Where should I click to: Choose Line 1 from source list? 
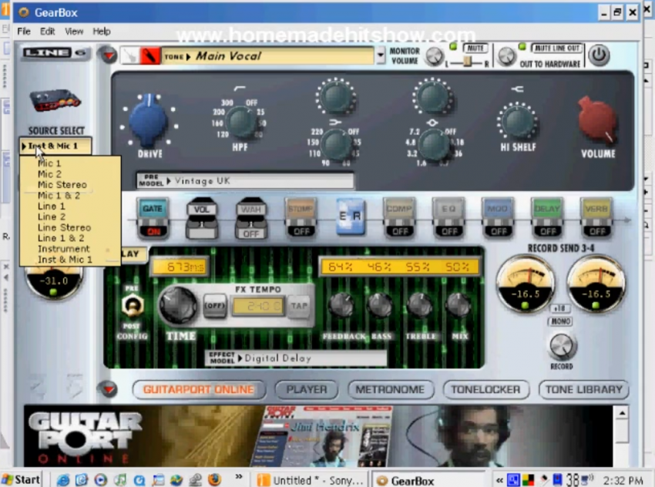click(52, 207)
